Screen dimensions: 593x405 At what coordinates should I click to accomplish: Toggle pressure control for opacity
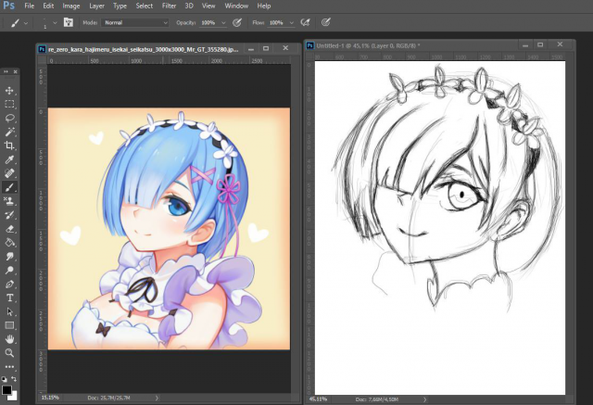237,22
